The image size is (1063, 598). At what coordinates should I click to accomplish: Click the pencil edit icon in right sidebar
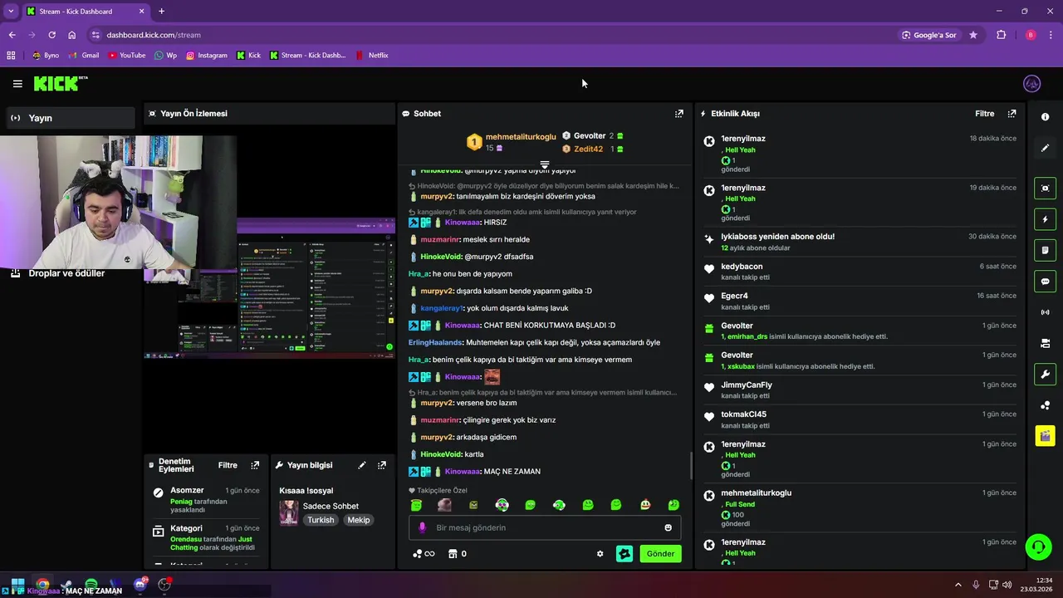point(1045,148)
